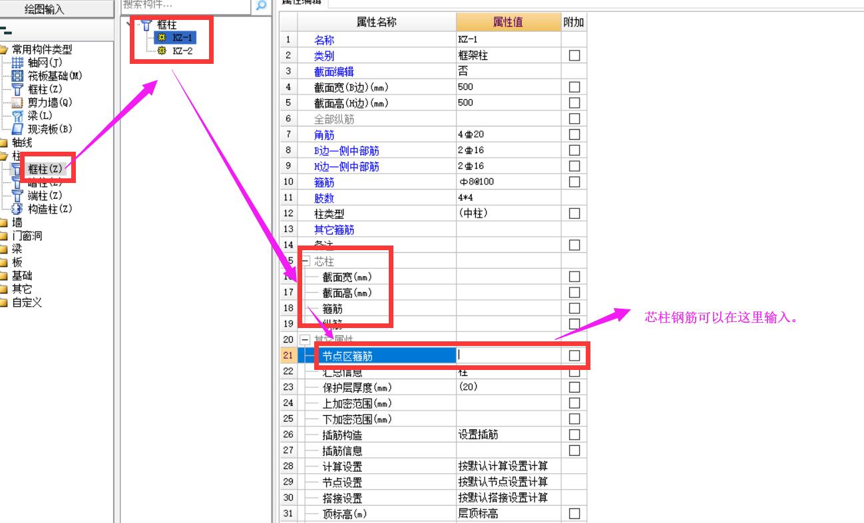This screenshot has height=523, width=864.
Task: Click the 插筋构造 value 设置插筋
Action: 509,435
